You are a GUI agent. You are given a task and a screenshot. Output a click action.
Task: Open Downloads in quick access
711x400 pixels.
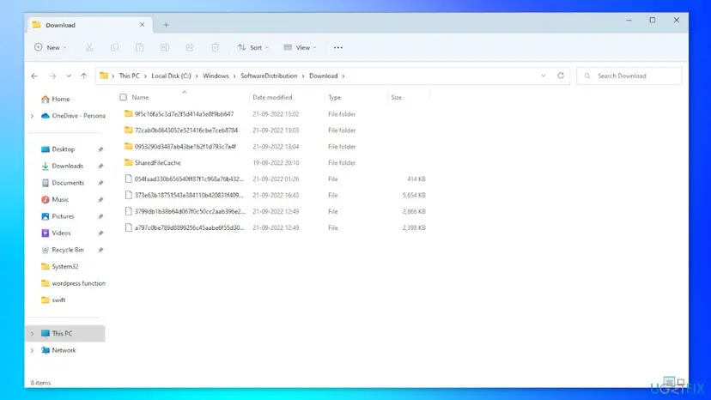click(x=62, y=166)
